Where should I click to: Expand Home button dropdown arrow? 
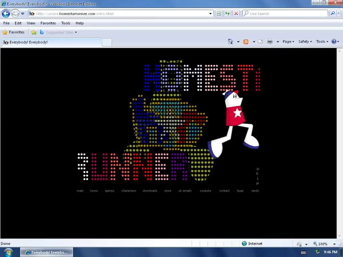pyautogui.click(x=238, y=41)
